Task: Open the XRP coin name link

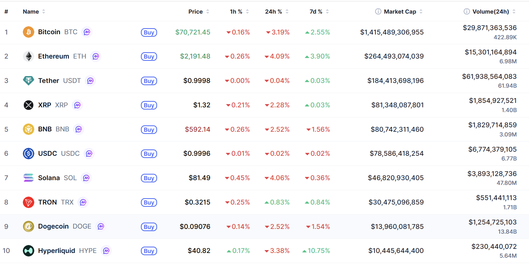Action: click(44, 105)
